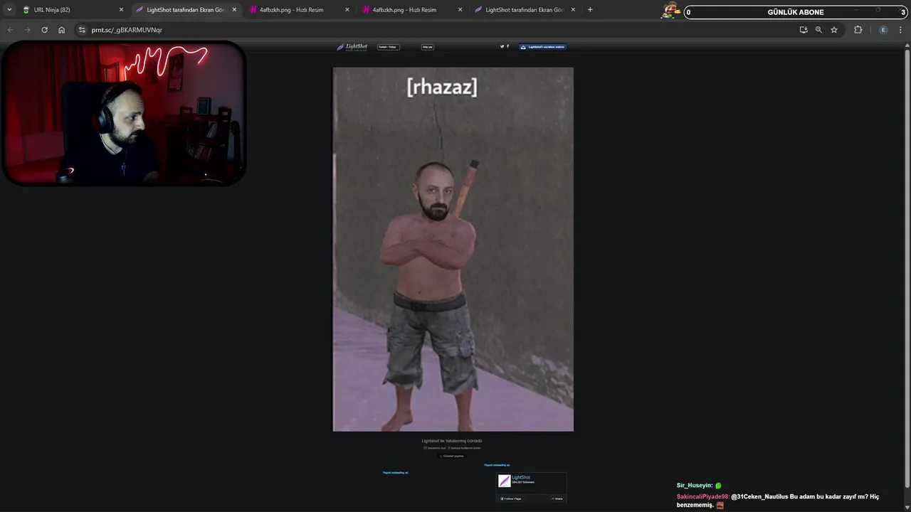Open the tab search dropdown arrow

coord(9,9)
